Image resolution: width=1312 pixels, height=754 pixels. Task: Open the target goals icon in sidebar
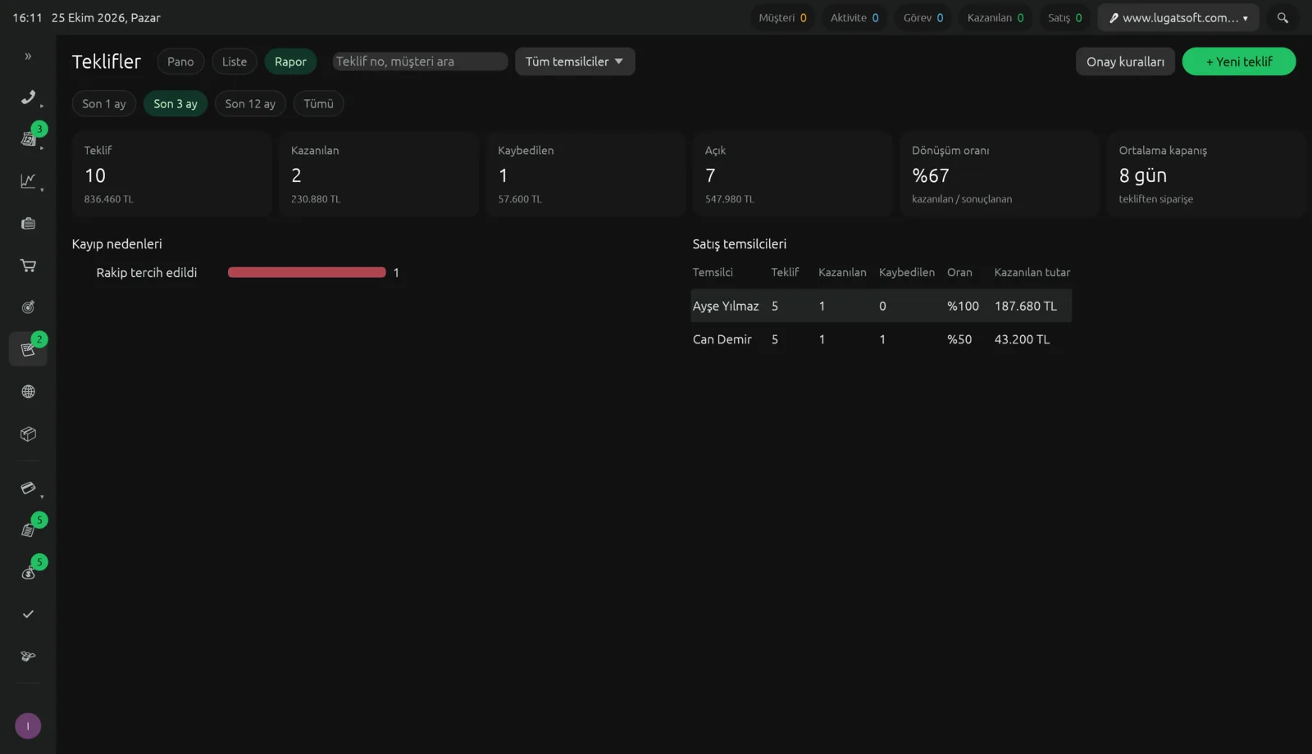click(28, 307)
